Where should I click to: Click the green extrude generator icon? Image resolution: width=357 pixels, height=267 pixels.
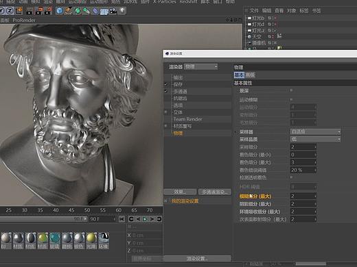[87, 11]
